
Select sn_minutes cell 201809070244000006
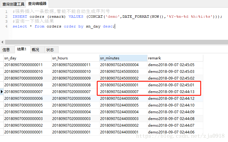tap(123, 99)
